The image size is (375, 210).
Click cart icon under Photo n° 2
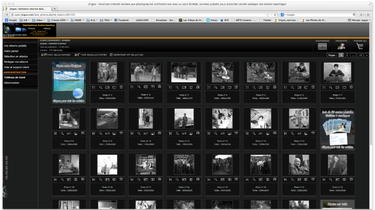pos(132,87)
